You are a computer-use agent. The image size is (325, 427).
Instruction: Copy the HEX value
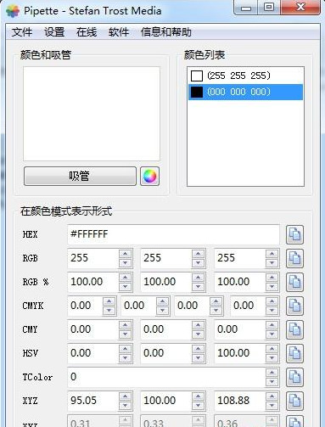click(x=294, y=234)
